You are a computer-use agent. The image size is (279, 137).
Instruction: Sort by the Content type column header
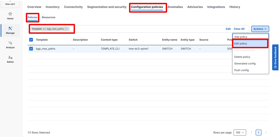pos(109,40)
